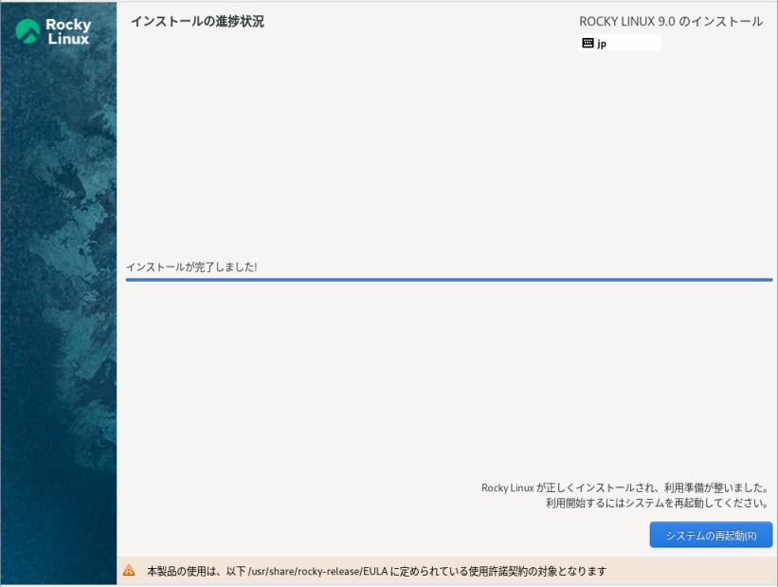Screen dimensions: 778x587
Task: Click the installation progress bar
Action: (449, 280)
